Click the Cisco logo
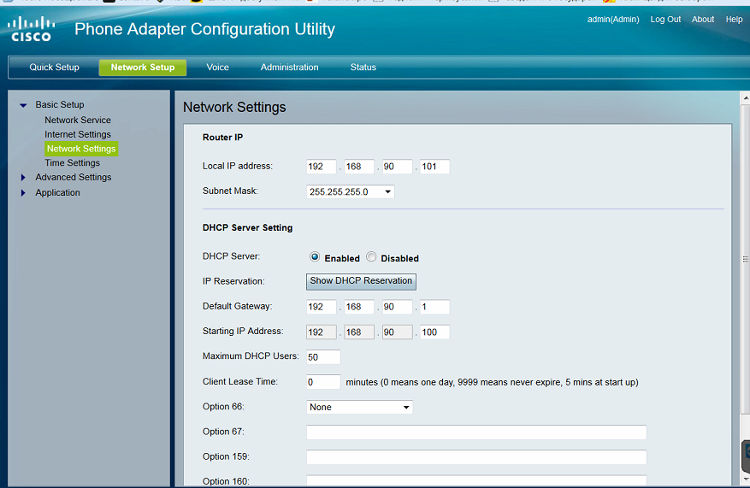Viewport: 750px width, 488px height. pos(31,29)
